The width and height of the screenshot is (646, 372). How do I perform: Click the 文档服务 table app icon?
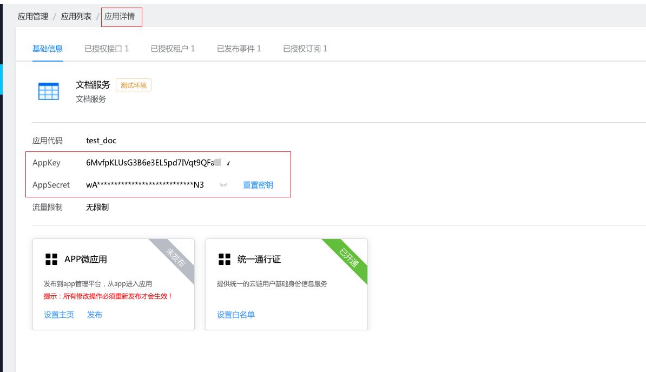tap(49, 91)
